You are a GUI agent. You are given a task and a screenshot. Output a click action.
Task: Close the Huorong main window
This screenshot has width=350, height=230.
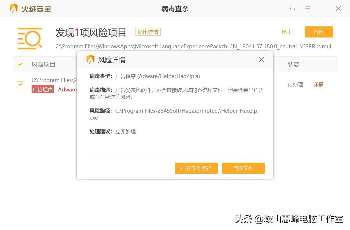point(338,9)
